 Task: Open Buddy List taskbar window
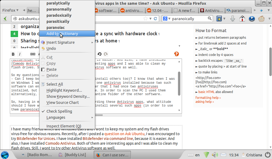click(72, 155)
